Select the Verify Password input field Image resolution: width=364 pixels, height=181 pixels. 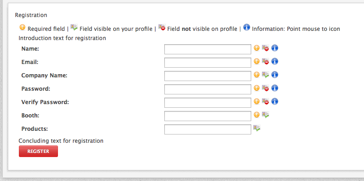[208, 103]
